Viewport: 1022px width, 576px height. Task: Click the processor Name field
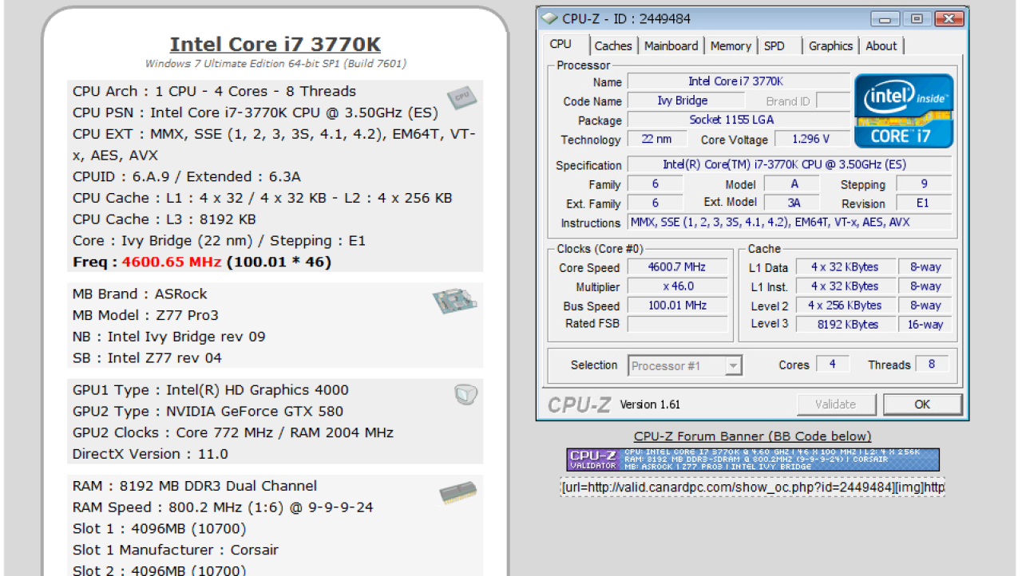(x=739, y=81)
